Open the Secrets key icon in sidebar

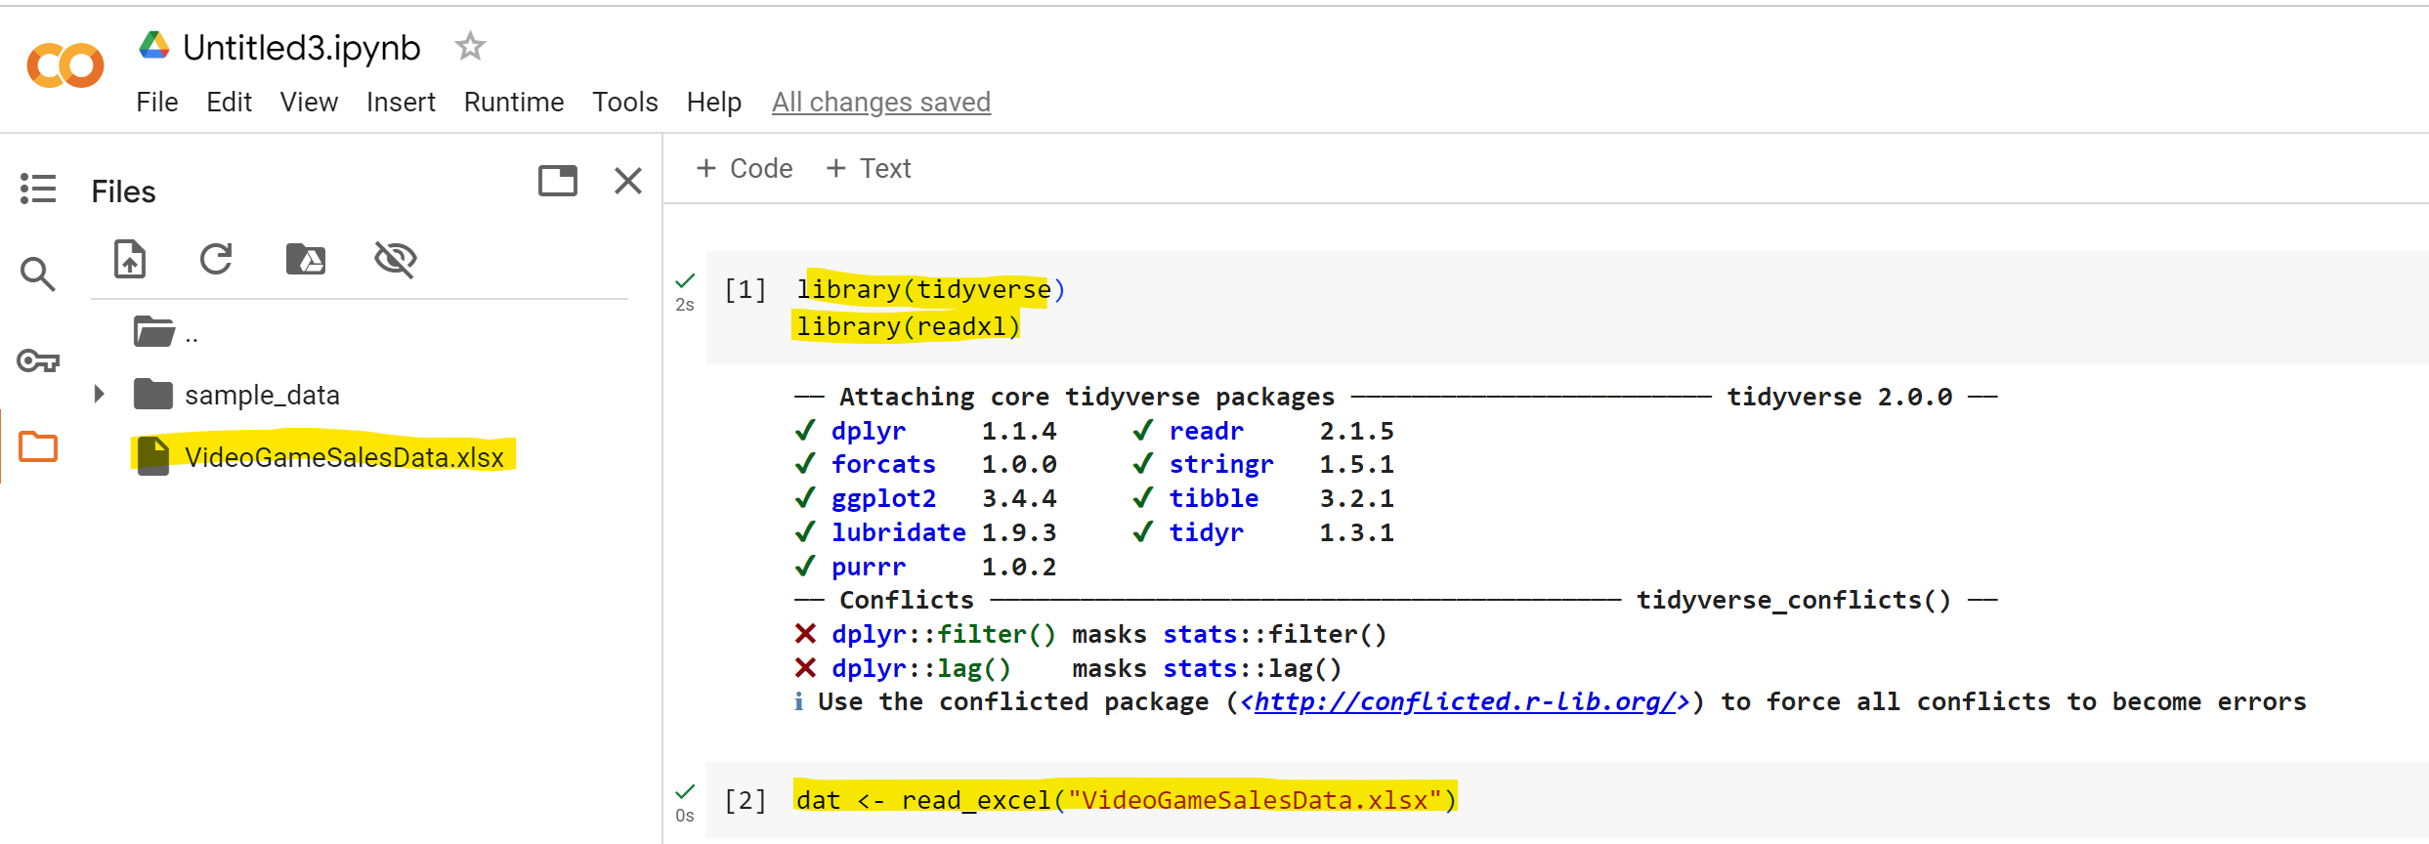(38, 360)
